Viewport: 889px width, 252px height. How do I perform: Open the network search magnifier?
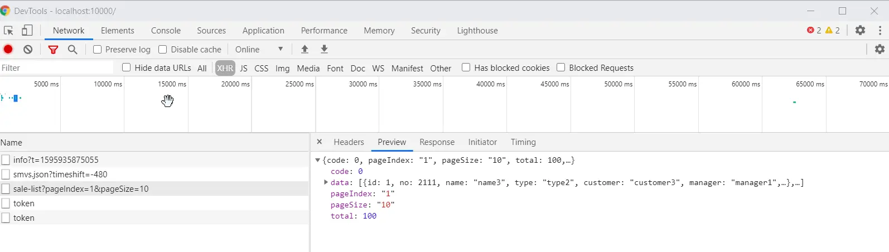click(x=73, y=49)
